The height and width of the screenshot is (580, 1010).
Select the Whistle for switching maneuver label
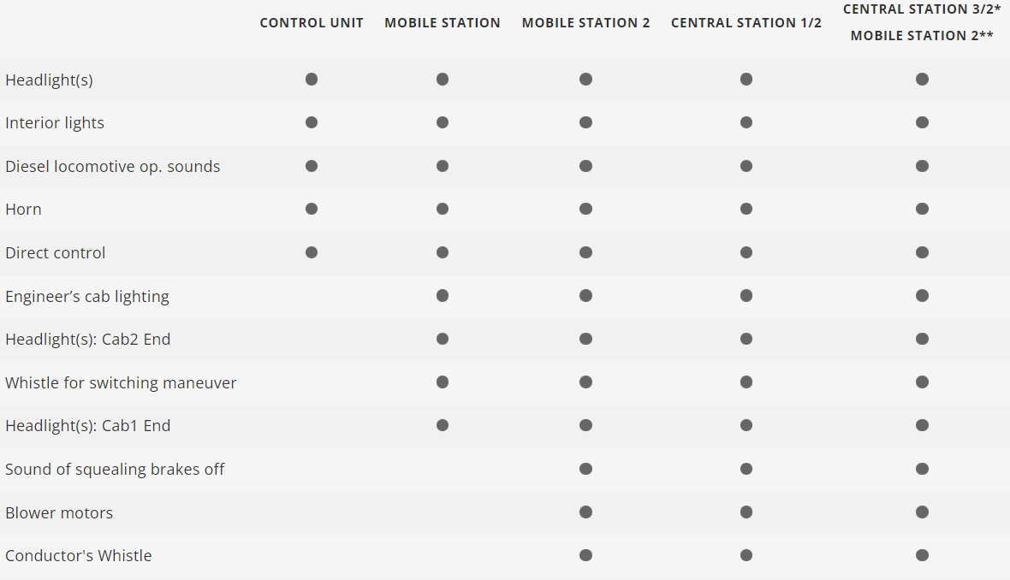click(121, 383)
